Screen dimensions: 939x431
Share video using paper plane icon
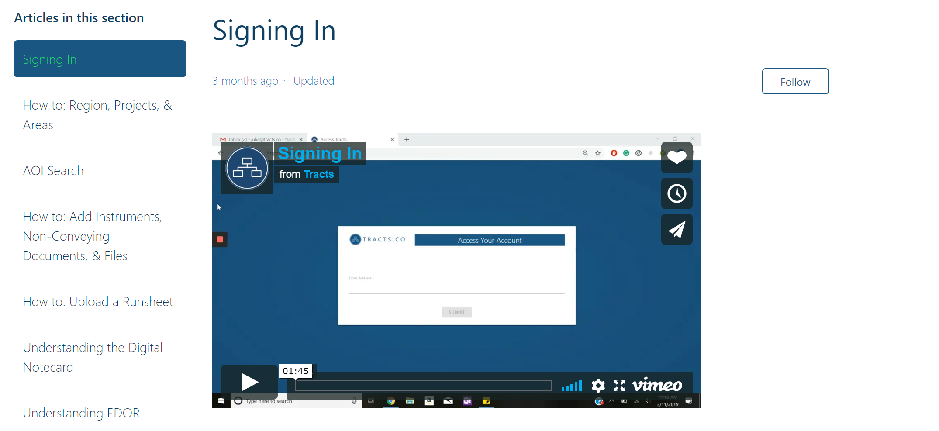(677, 229)
